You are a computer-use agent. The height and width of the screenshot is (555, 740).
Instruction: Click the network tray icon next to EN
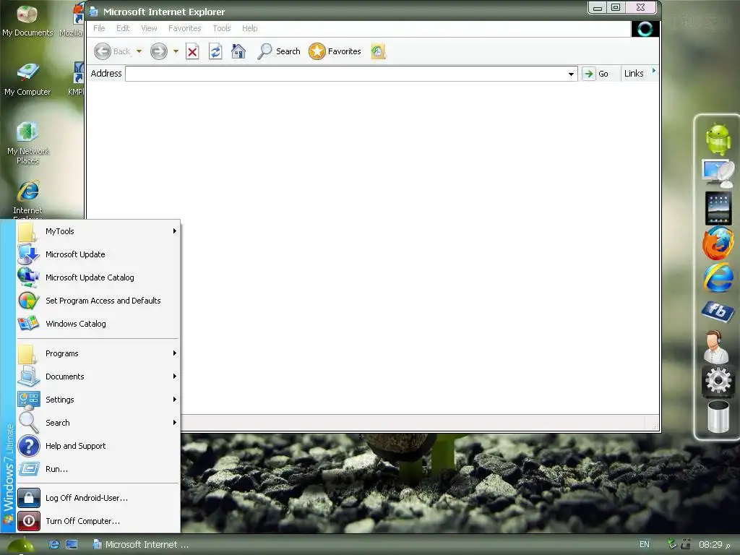(x=672, y=544)
